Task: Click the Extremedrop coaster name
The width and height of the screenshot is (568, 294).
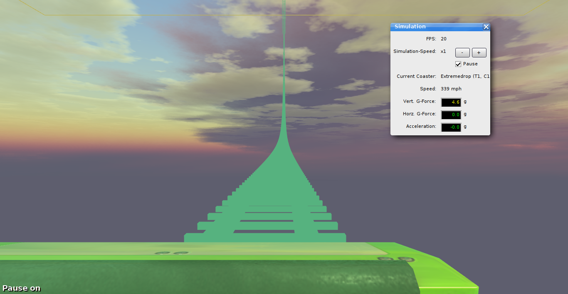Action: pyautogui.click(x=465, y=77)
